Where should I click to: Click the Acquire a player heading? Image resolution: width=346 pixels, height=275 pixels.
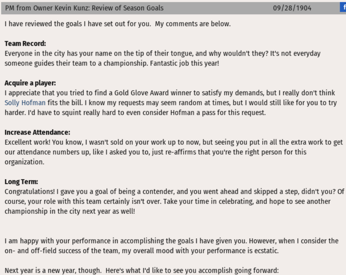(30, 83)
